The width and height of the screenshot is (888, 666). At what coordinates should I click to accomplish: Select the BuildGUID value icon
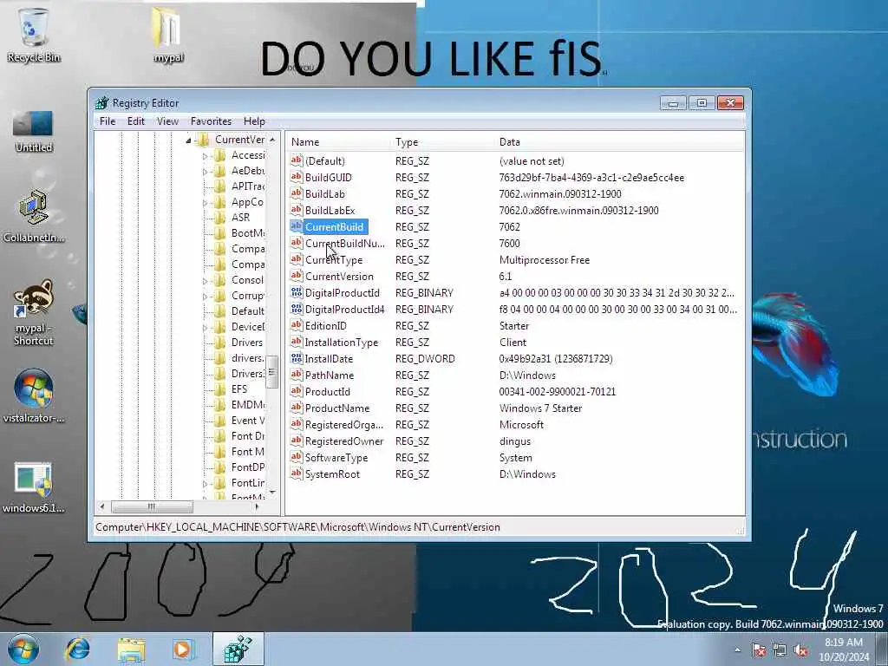(297, 177)
